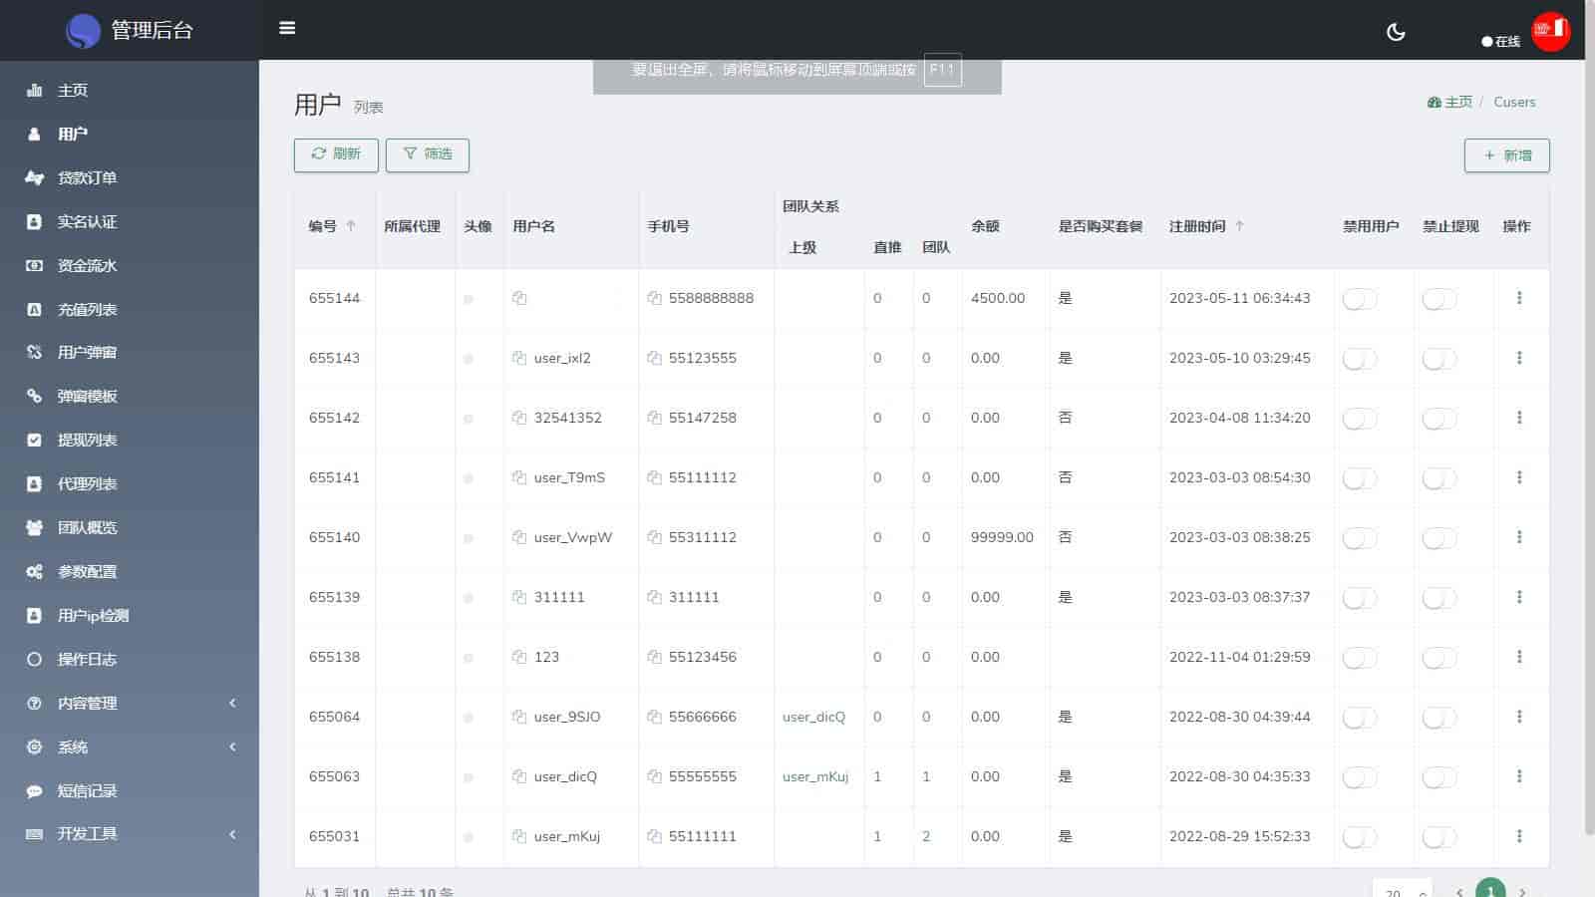Copy phone number 5588888888 via copy icon

click(x=654, y=298)
